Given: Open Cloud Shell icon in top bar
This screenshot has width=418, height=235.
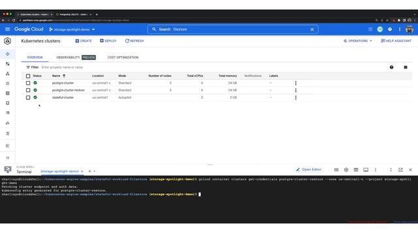Looking at the screenshot, I should (x=370, y=29).
